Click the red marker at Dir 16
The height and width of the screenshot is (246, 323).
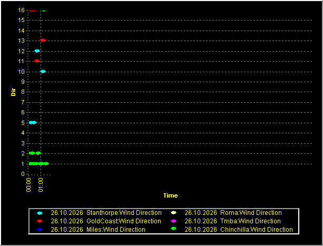(x=33, y=11)
